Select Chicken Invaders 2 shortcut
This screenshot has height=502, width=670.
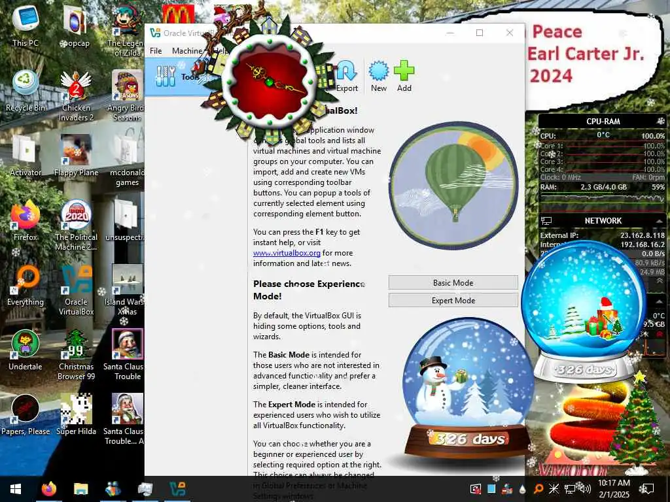76,95
